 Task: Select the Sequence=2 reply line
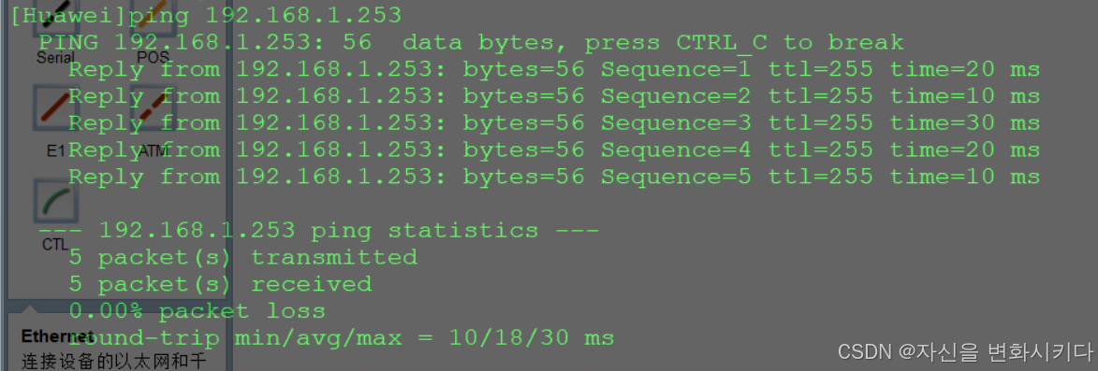pos(554,95)
